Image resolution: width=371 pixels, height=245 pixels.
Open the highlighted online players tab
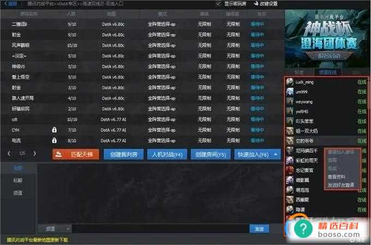tap(328, 72)
